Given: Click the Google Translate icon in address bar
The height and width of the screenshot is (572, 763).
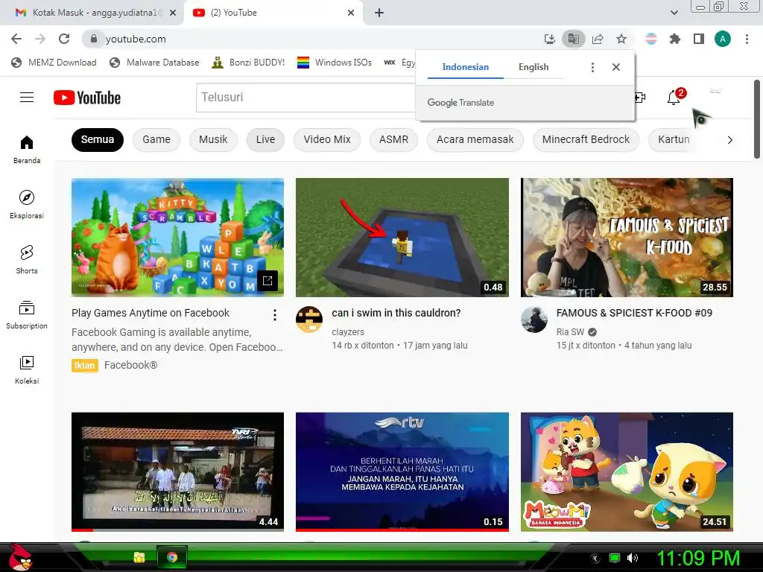Looking at the screenshot, I should coord(573,39).
